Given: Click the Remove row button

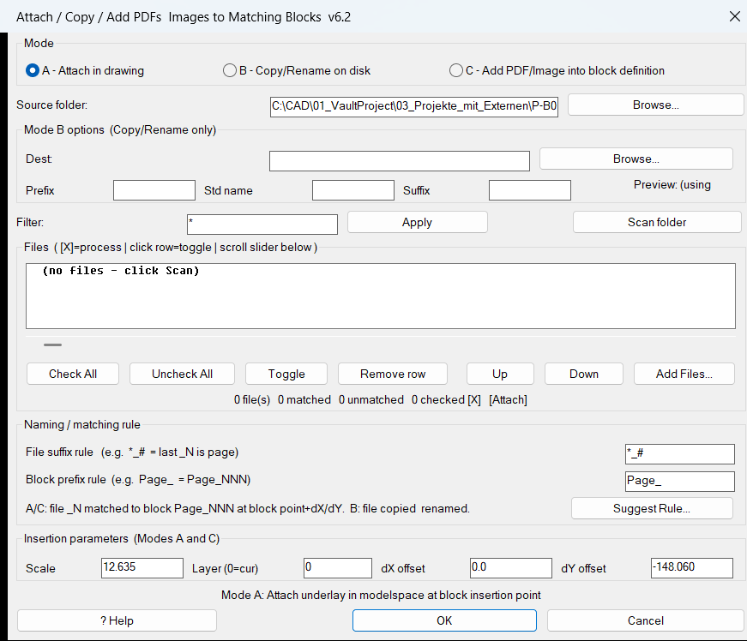Looking at the screenshot, I should click(393, 374).
